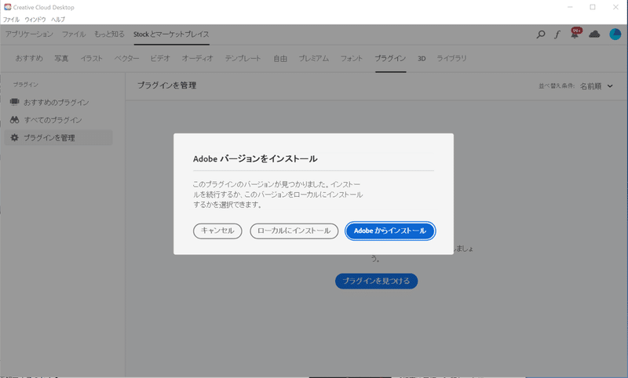Image resolution: width=628 pixels, height=378 pixels.
Task: Click the 並べ替え条件 label
Action: click(557, 86)
